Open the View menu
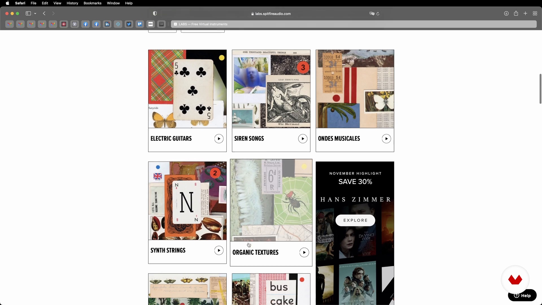542x305 pixels. pyautogui.click(x=57, y=3)
